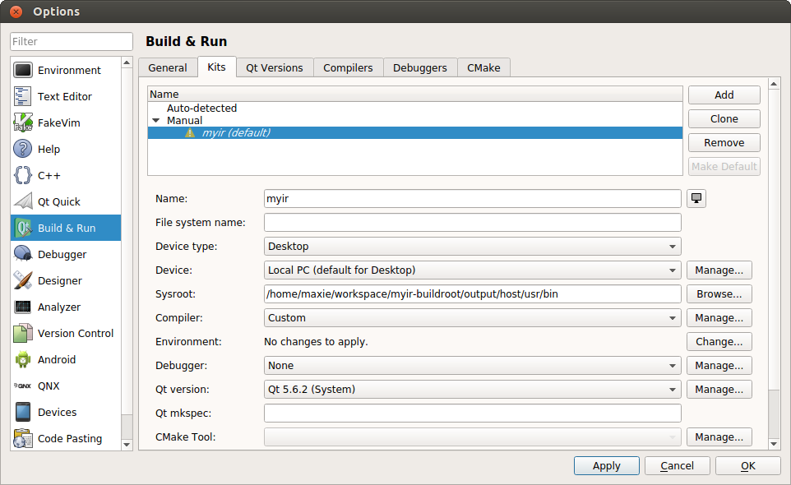Click the kit icon button beside Name field
This screenshot has height=485, width=791.
(696, 199)
